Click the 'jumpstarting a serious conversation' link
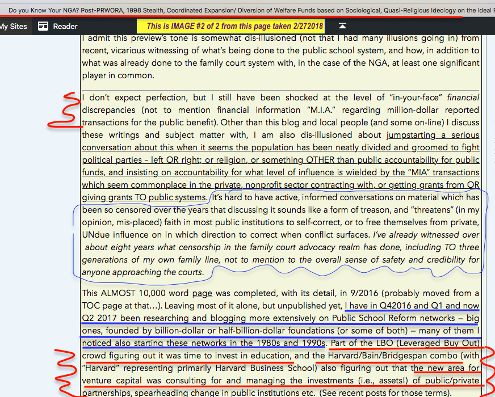 click(x=433, y=135)
